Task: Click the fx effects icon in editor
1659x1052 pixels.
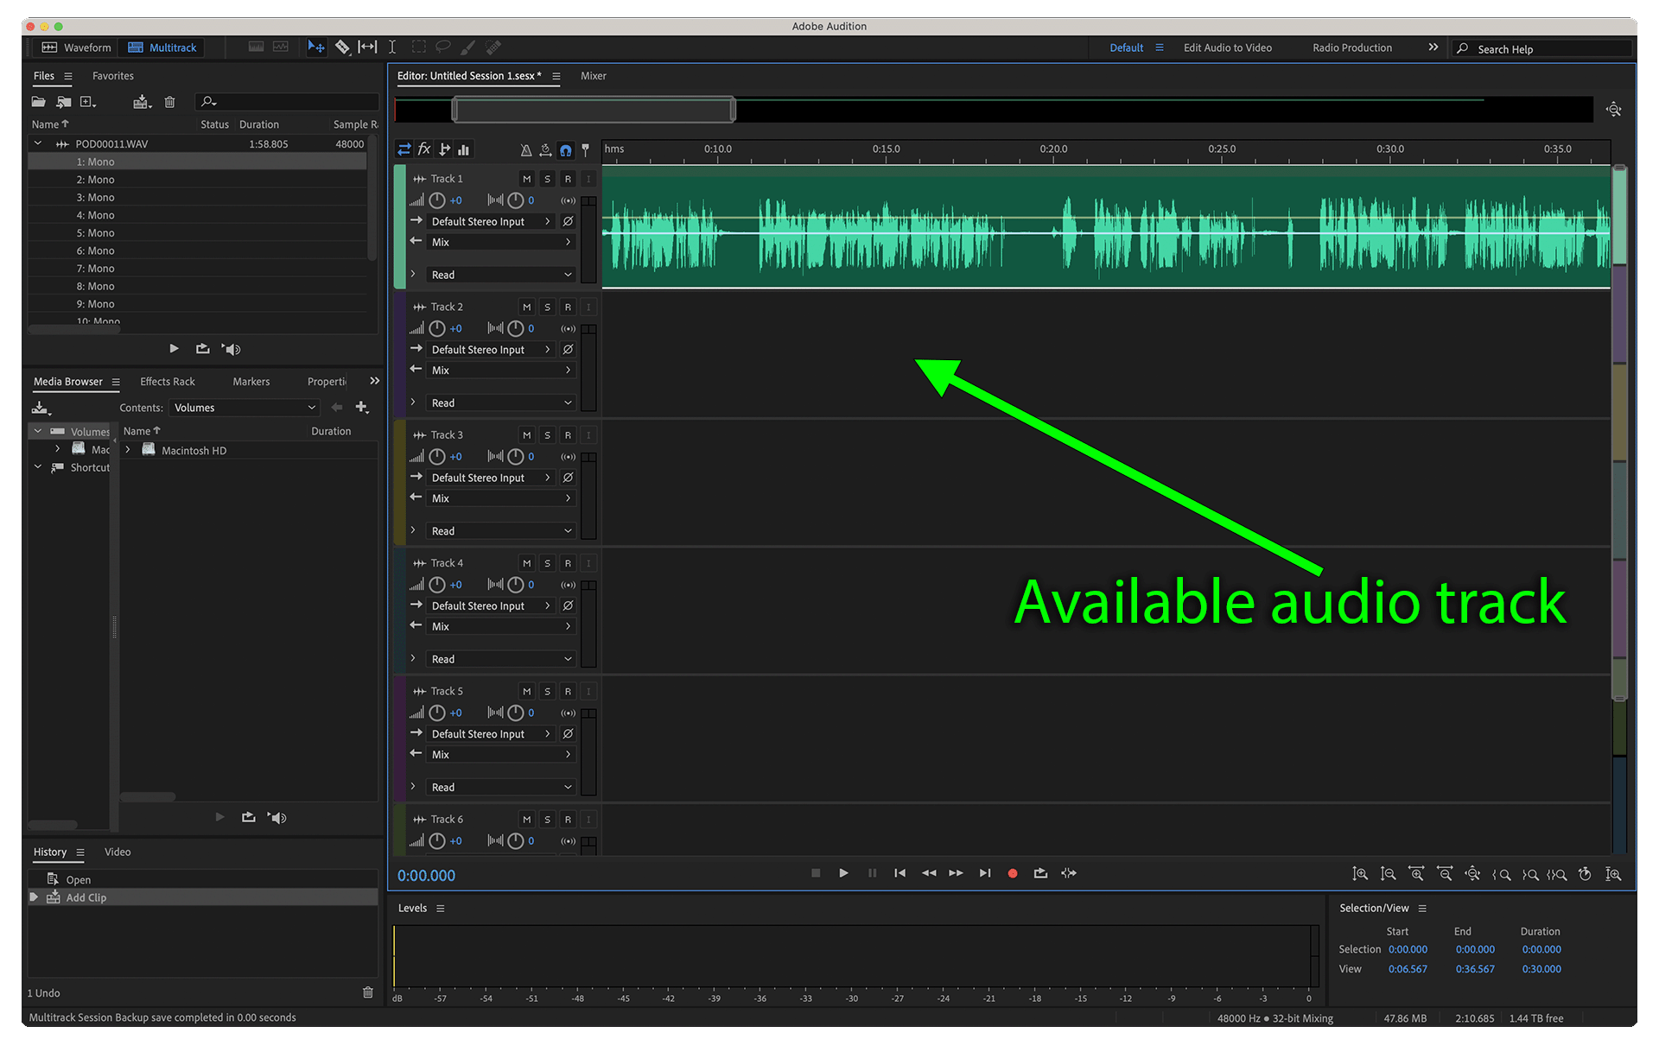Action: click(x=424, y=149)
